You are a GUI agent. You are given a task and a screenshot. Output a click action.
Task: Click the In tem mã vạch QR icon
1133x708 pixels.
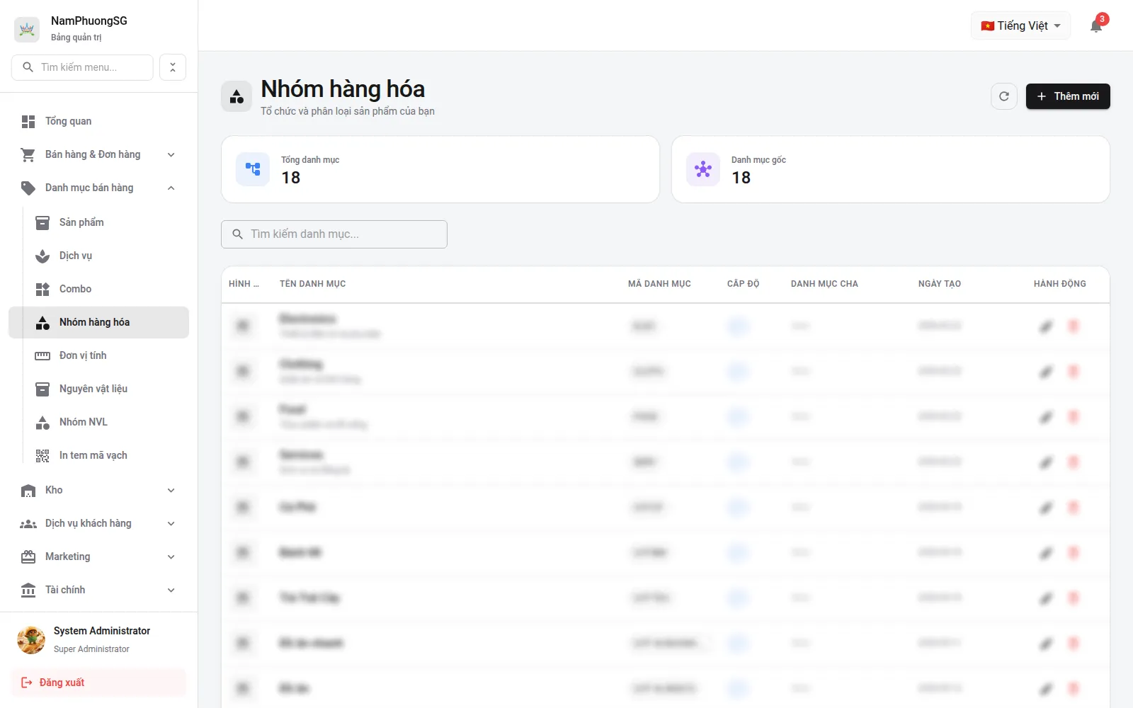point(42,456)
